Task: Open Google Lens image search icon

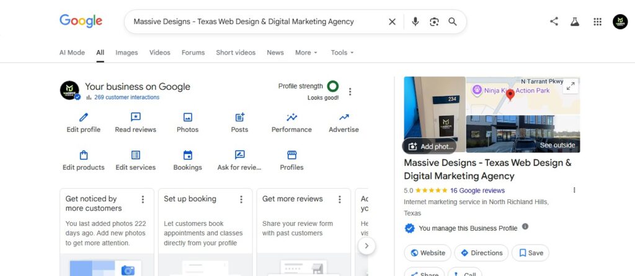Action: click(434, 22)
